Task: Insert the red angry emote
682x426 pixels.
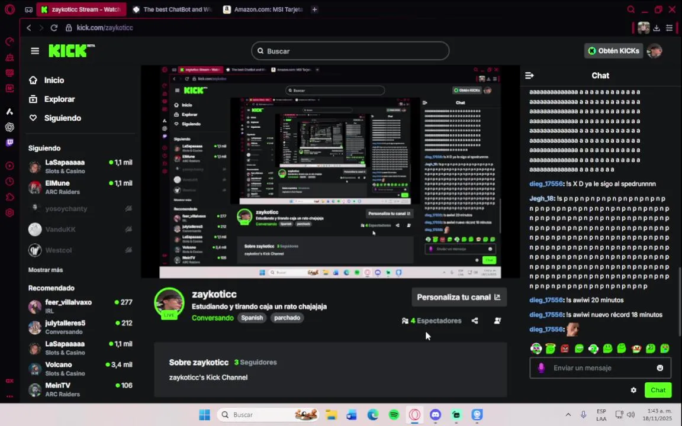Action: pyautogui.click(x=565, y=348)
